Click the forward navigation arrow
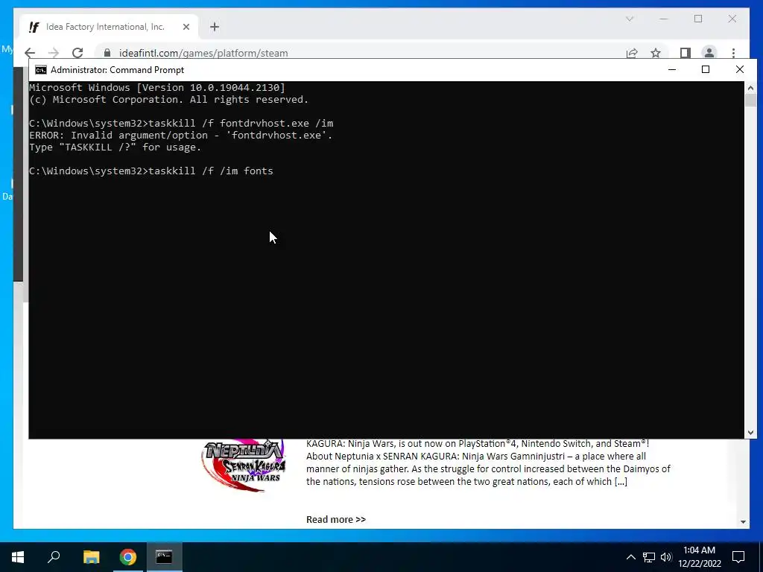 click(54, 53)
